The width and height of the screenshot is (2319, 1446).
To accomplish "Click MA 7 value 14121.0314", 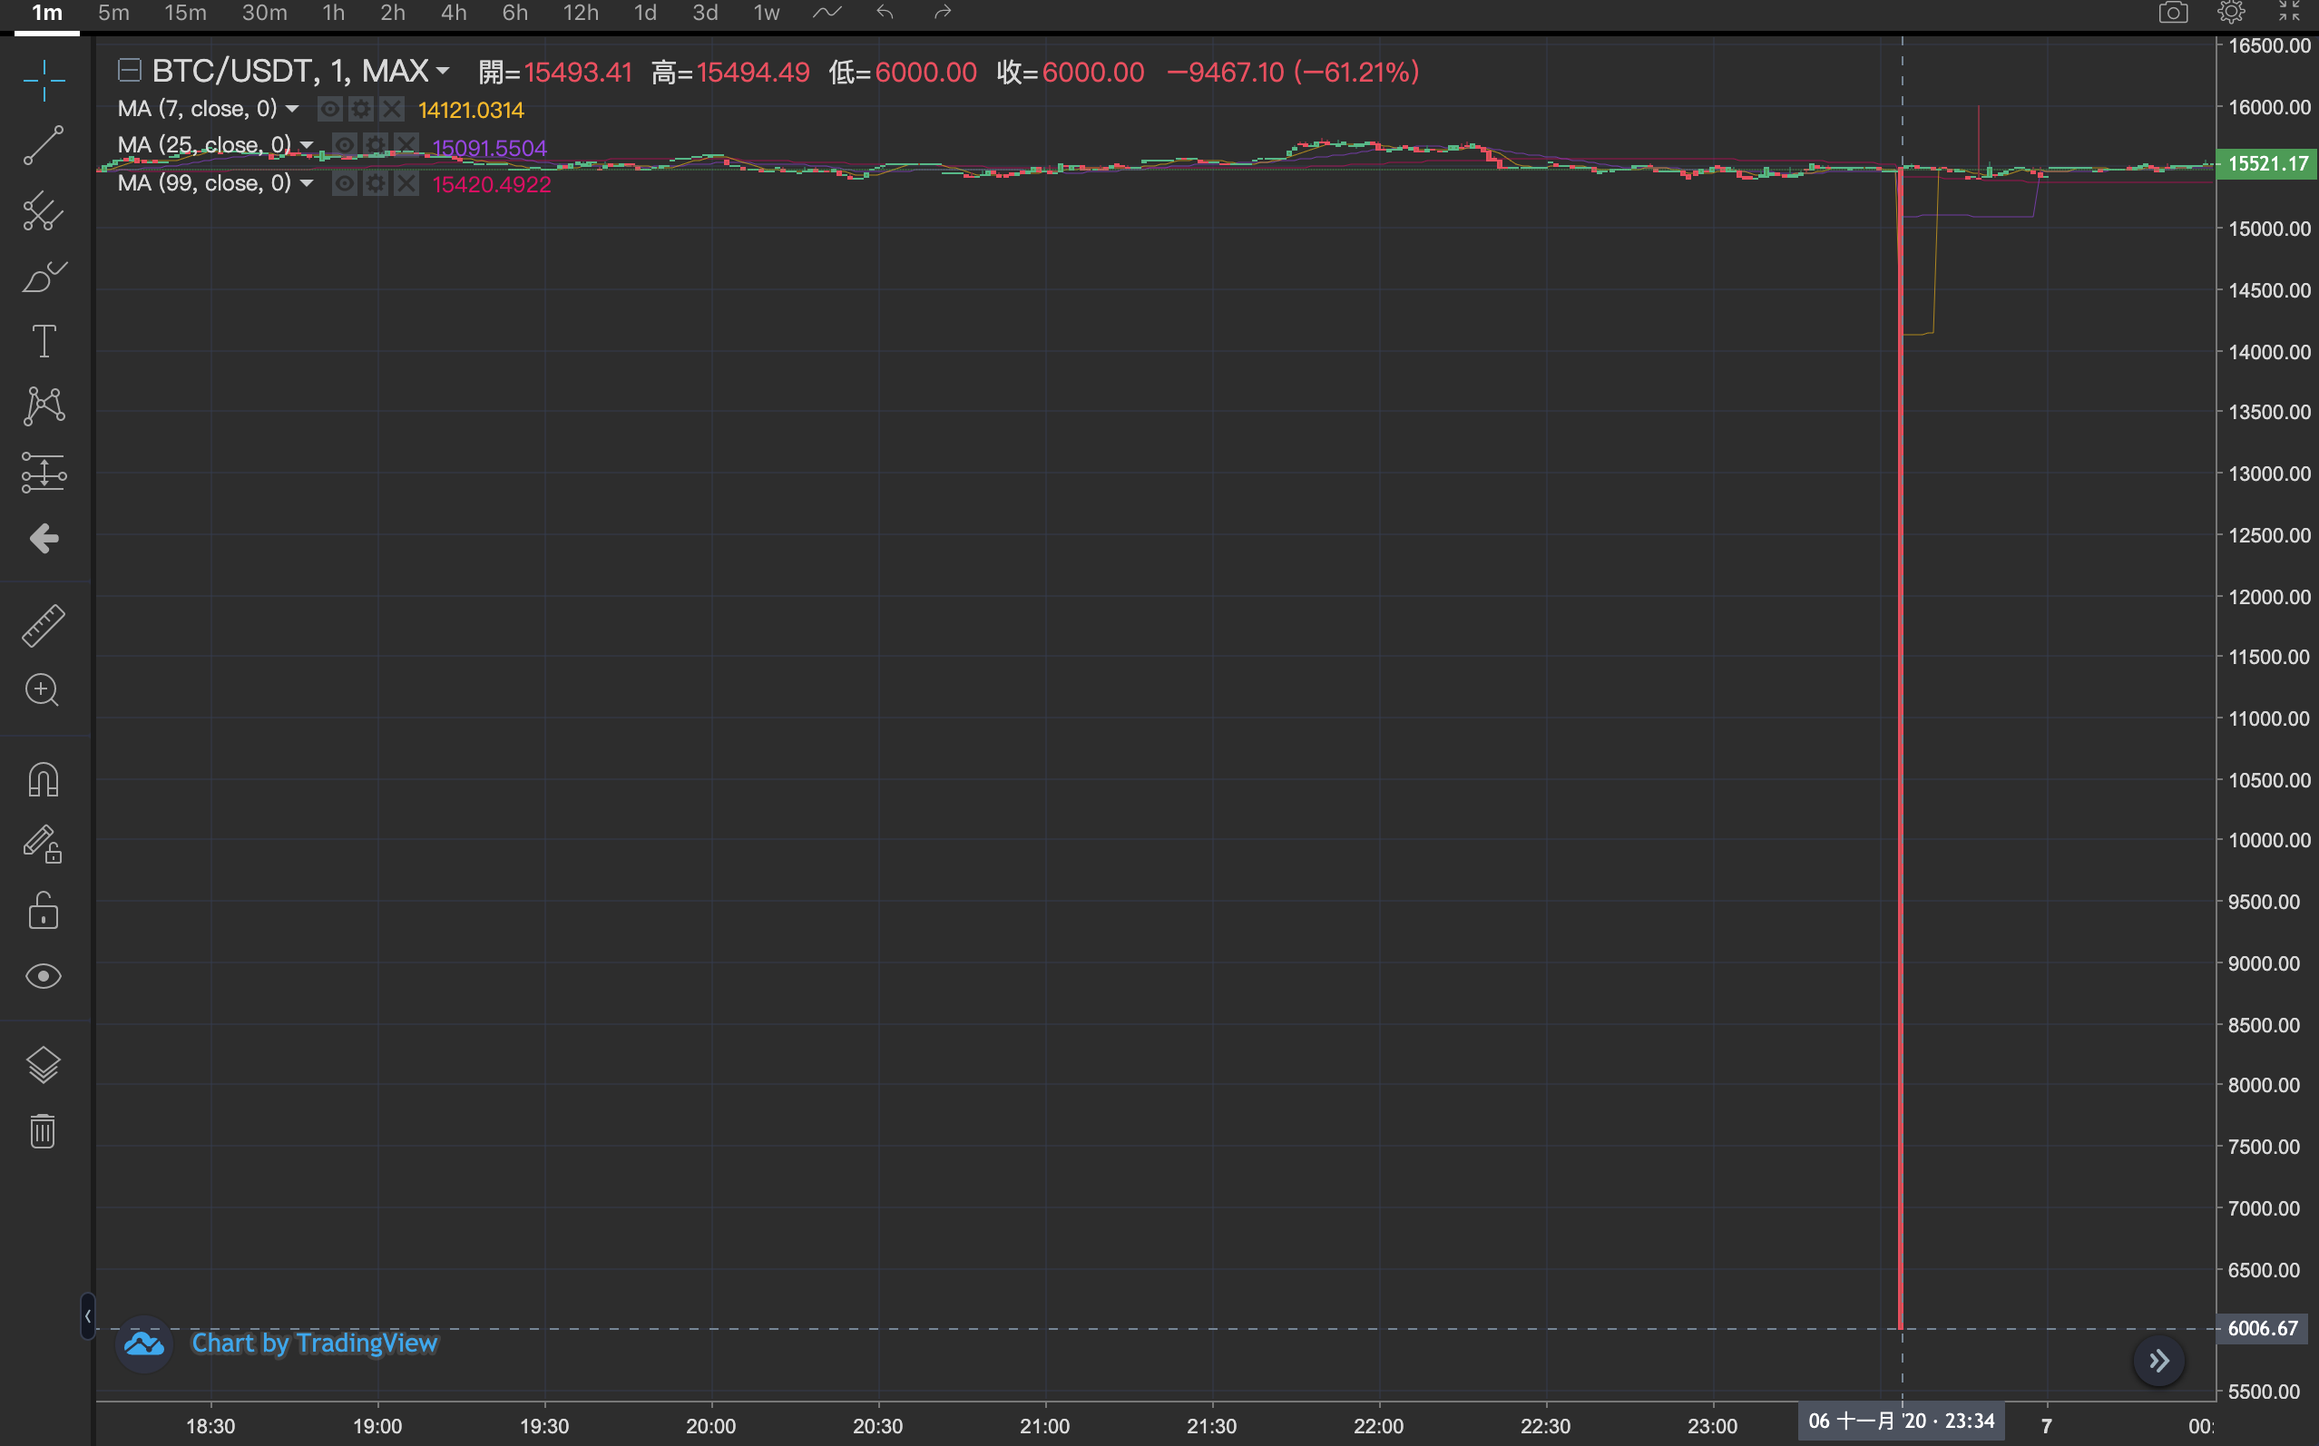I will pyautogui.click(x=472, y=110).
